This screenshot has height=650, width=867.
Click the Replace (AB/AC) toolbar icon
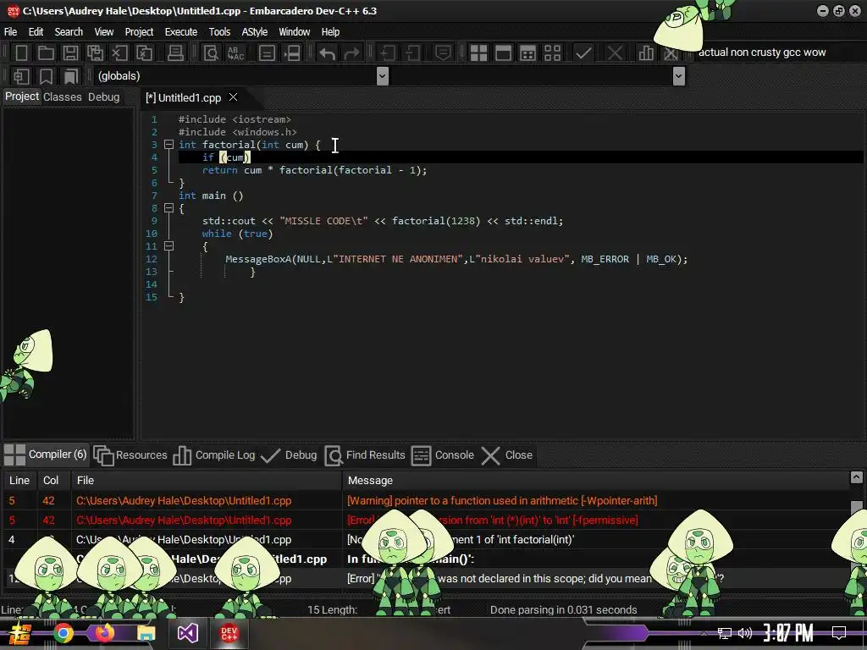pos(235,53)
